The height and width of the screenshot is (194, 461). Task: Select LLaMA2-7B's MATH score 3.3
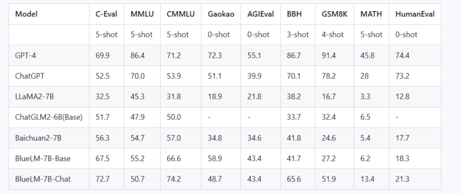coord(365,96)
